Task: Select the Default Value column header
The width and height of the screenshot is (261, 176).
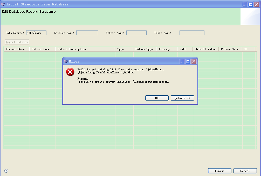Action: (x=205, y=49)
